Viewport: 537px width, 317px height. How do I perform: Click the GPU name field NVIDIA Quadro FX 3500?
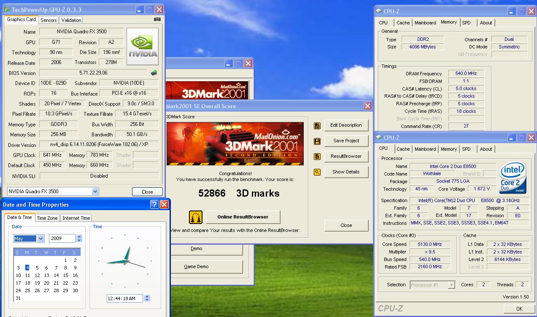tap(81, 32)
